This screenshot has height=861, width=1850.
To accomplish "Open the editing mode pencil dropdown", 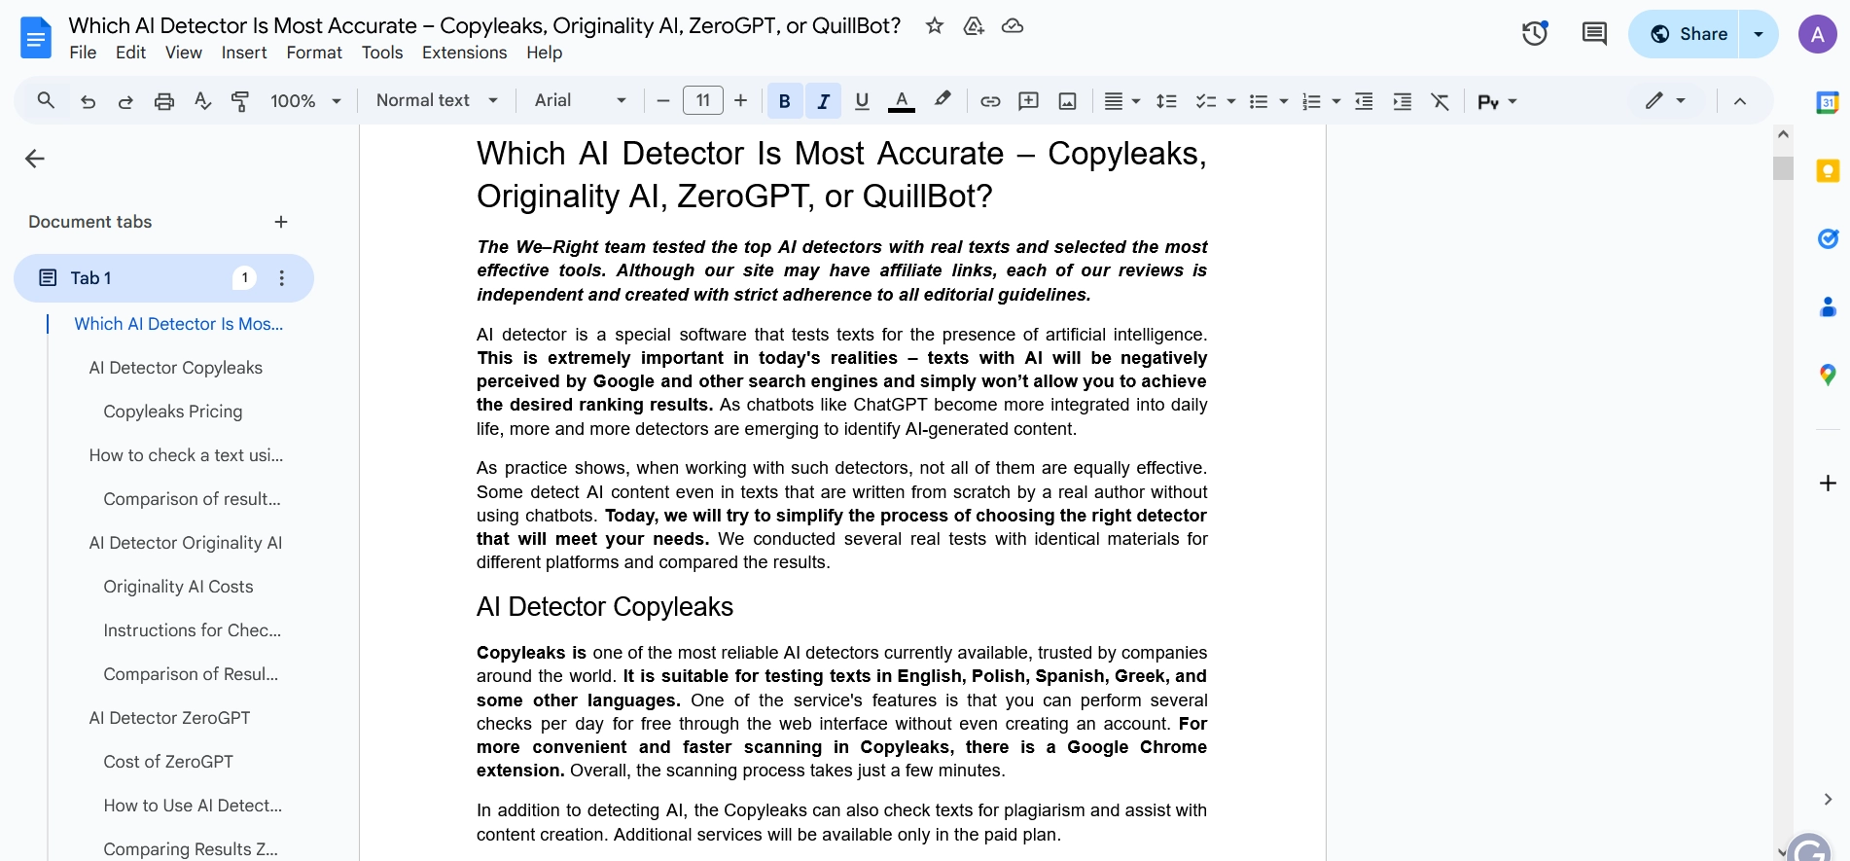I will [1665, 100].
